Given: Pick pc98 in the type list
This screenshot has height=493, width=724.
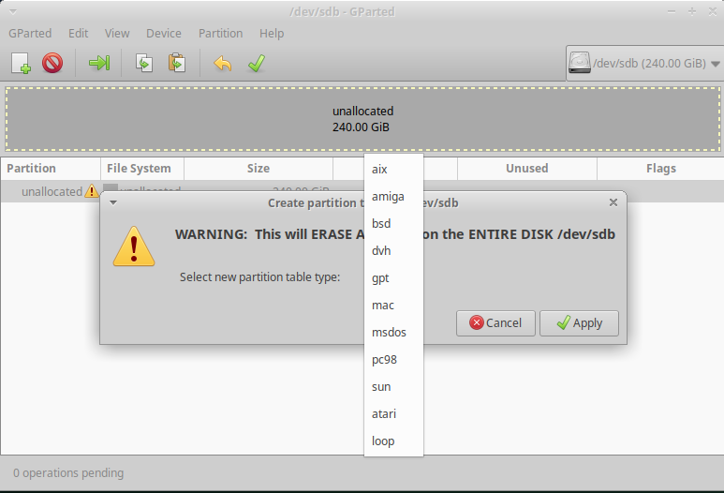Looking at the screenshot, I should pos(393,360).
